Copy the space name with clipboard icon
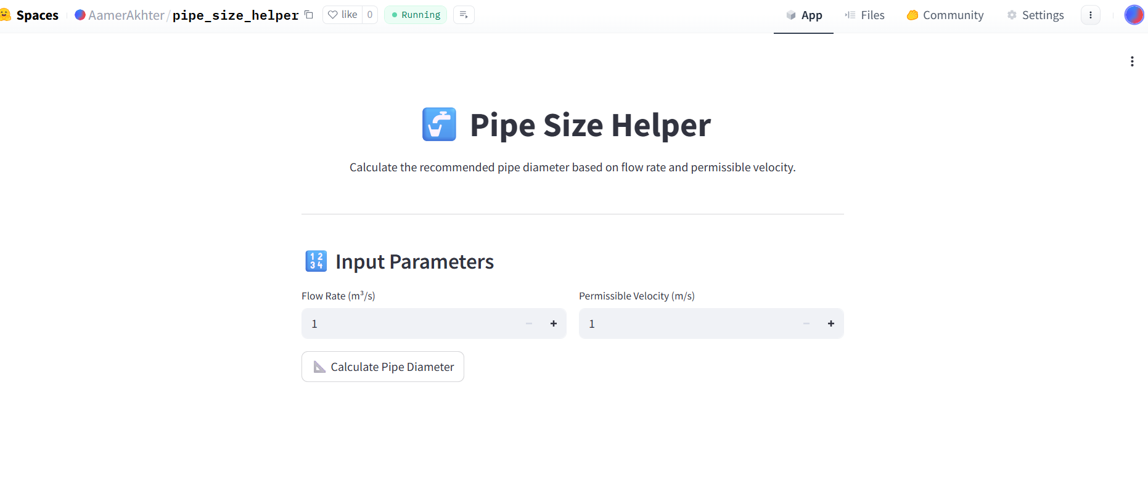This screenshot has width=1148, height=488. click(309, 15)
